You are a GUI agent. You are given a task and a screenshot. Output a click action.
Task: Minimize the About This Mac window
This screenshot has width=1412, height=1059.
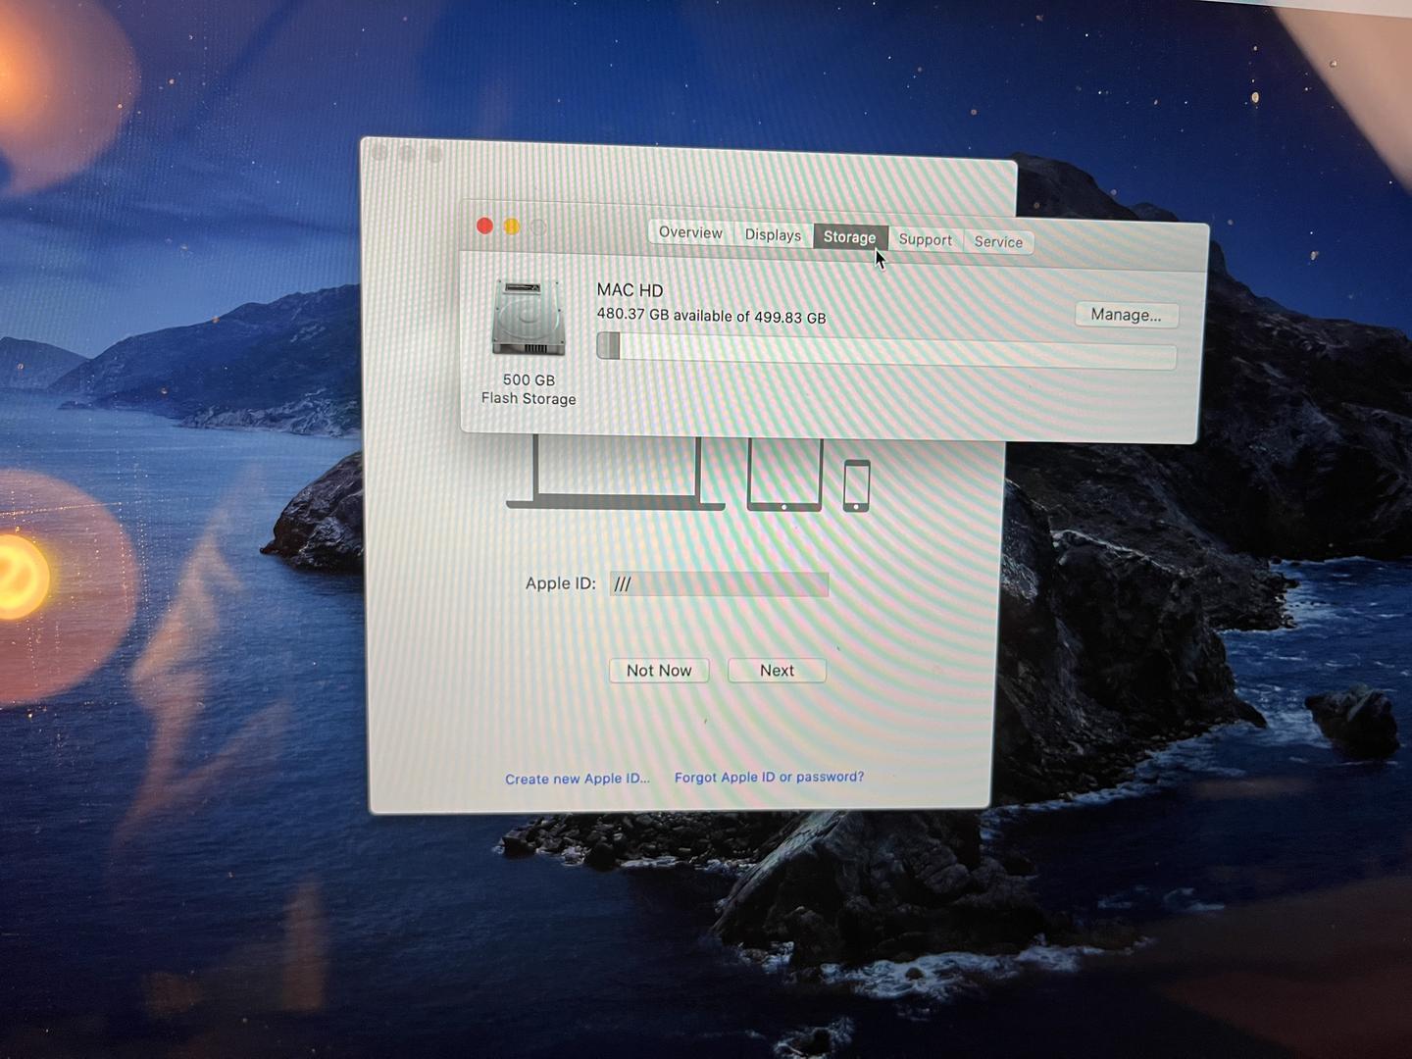(x=512, y=227)
